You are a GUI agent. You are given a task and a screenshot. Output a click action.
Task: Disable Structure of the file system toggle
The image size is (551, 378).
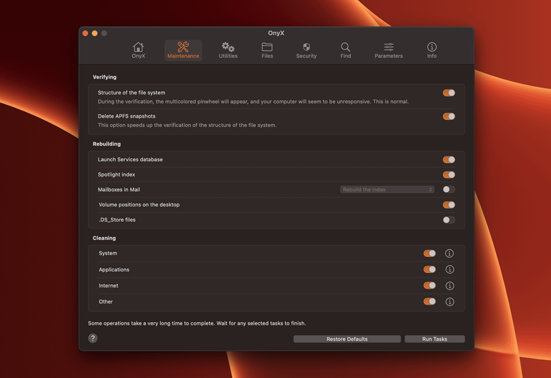point(449,93)
